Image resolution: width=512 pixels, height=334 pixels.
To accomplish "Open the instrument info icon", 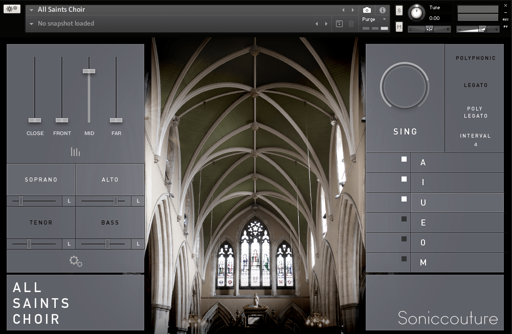I will click(x=382, y=10).
